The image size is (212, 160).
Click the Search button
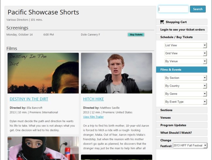(x=198, y=9)
